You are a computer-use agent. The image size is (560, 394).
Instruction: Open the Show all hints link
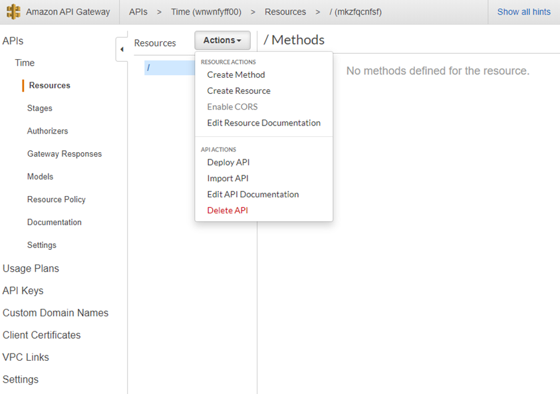click(x=524, y=12)
